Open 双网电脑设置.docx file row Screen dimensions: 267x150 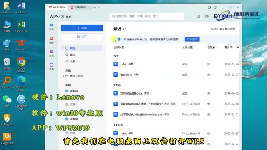coord(176,93)
